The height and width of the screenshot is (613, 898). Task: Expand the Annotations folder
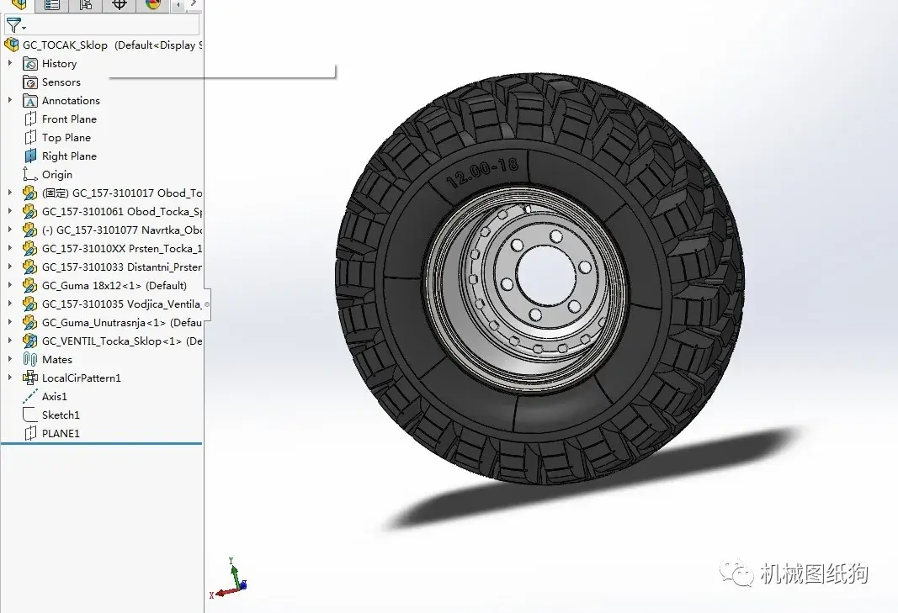click(x=10, y=100)
